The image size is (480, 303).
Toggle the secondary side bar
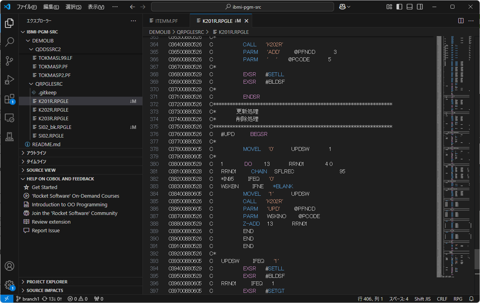420,7
